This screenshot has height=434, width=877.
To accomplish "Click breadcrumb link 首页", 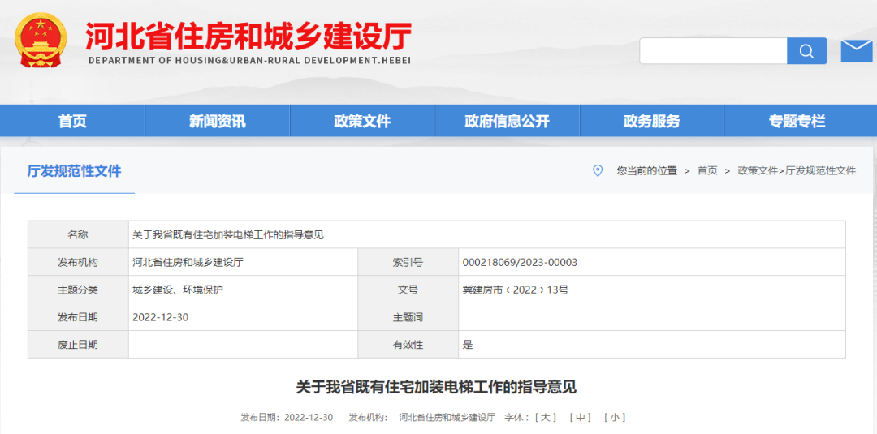I will tap(707, 171).
